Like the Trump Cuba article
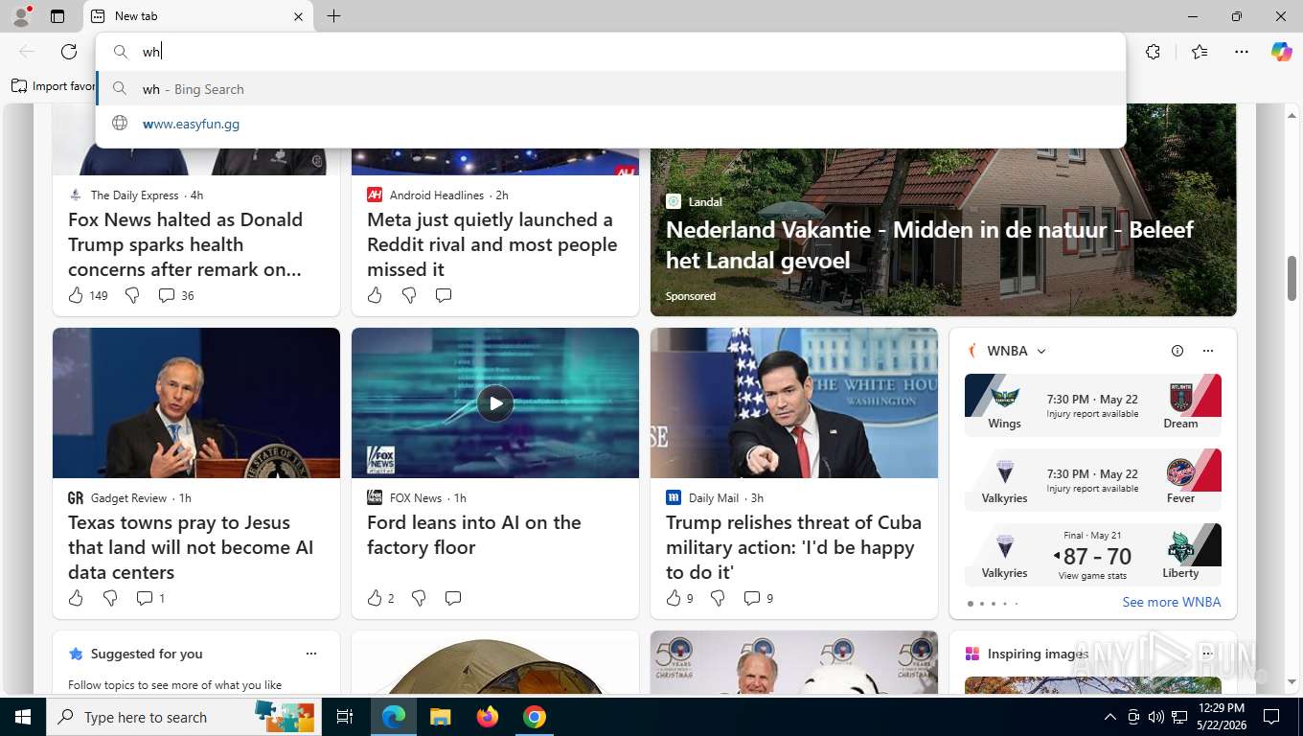 point(674,598)
